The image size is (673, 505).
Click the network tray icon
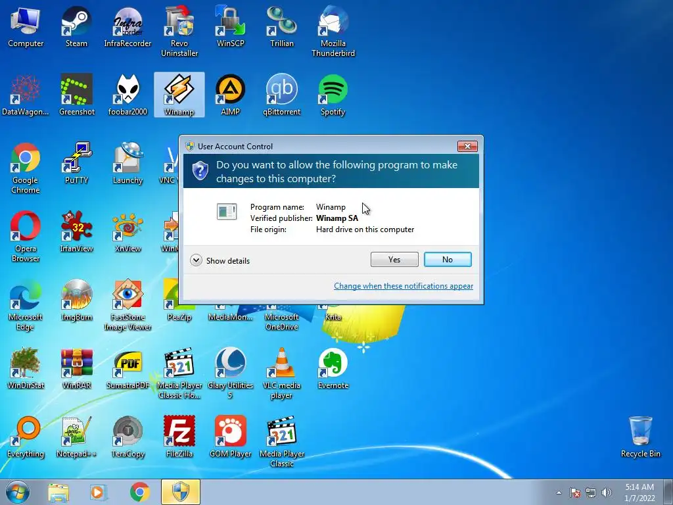point(591,493)
